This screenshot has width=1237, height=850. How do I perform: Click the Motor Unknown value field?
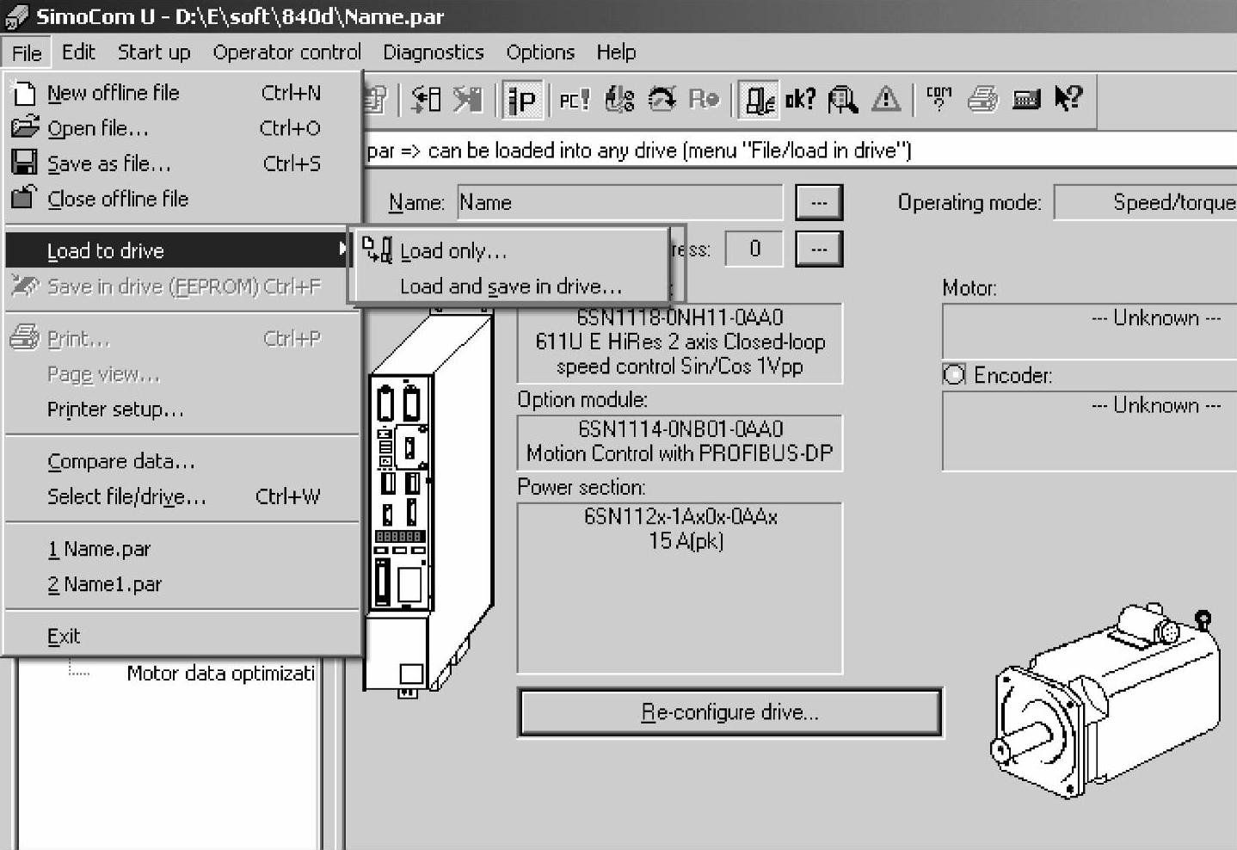(x=1090, y=331)
